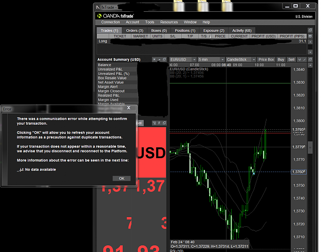Open the EUR/USD currency pair dropdown

point(183,60)
